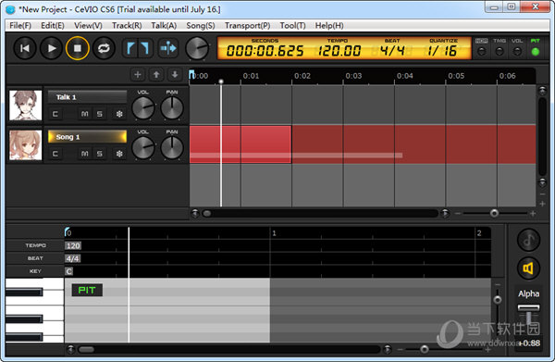Screen dimensions: 555x362
Task: Click the piano roll horizontal scrollbar thumb
Action: coord(86,350)
